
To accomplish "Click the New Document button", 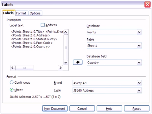I will 55,108.
